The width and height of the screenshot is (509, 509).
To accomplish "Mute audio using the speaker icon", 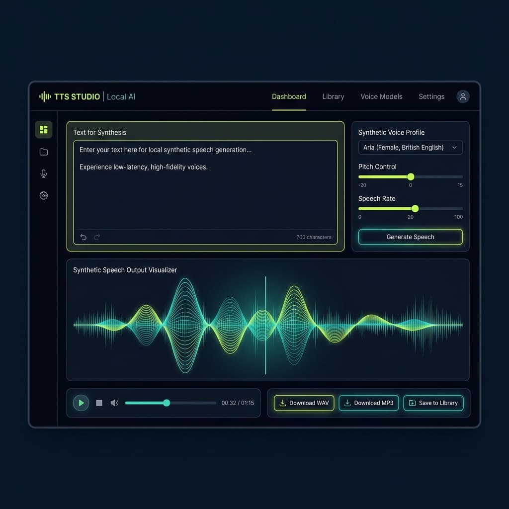I will [114, 403].
